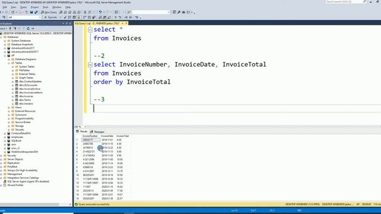
Task: Open the Connect dropdown in Object Explorer
Action: tap(4, 29)
